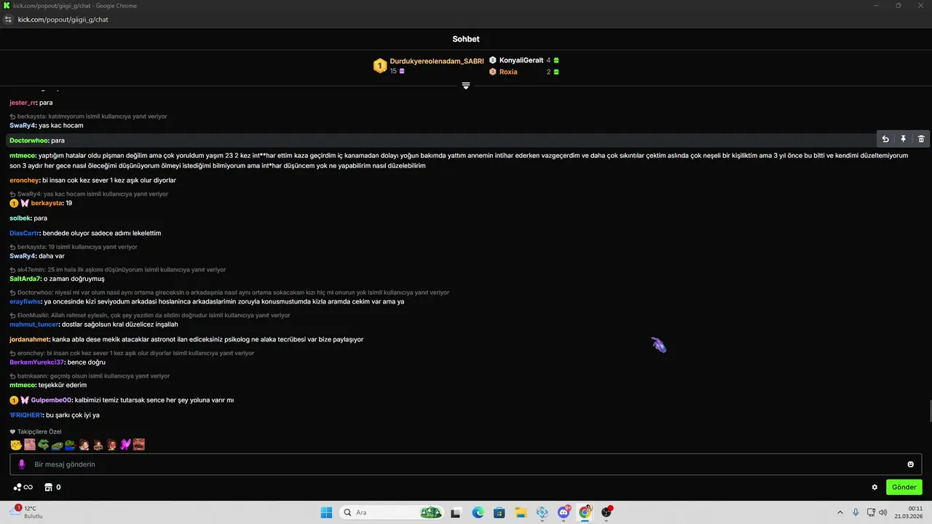Viewport: 932px width, 524px height.
Task: Click username Gulpembe00
Action: pos(51,400)
